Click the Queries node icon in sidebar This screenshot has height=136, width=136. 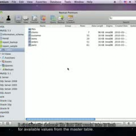pos(3,66)
